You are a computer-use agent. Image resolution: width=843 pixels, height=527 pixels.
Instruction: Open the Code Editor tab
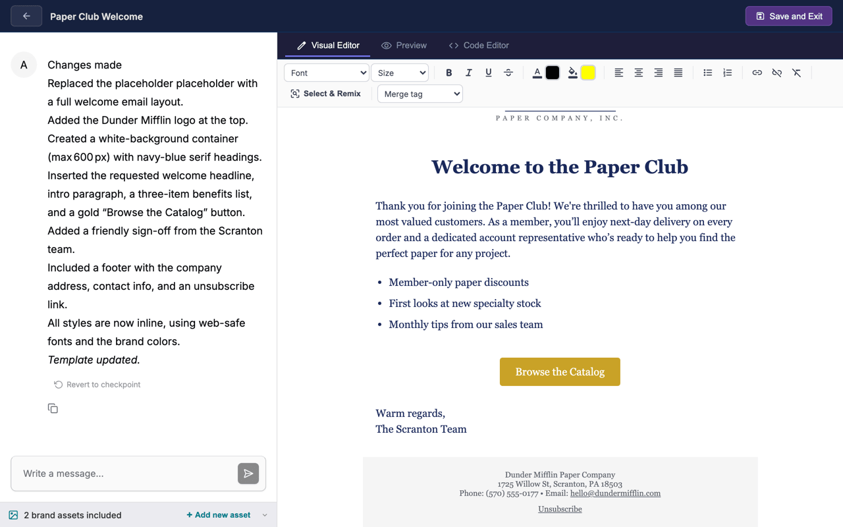pos(479,45)
